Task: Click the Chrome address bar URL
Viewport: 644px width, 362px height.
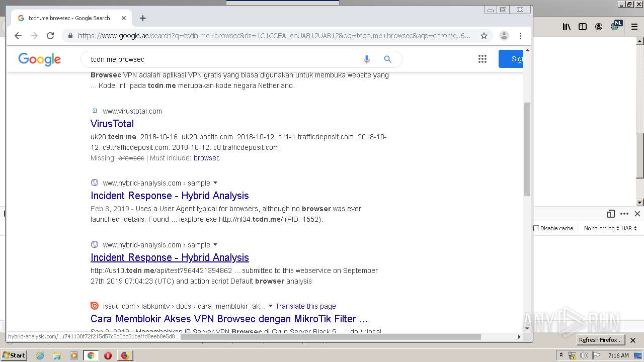Action: [274, 36]
